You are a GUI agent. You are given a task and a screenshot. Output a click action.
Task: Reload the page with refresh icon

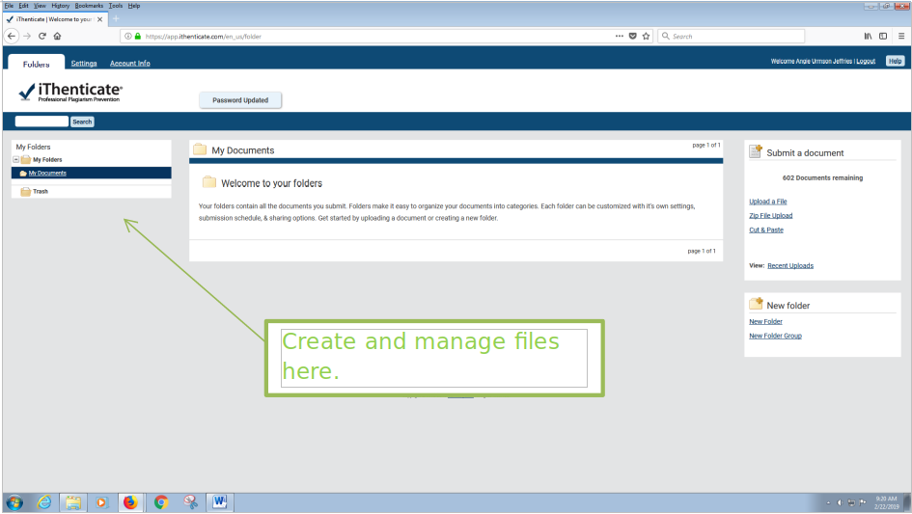(x=42, y=36)
